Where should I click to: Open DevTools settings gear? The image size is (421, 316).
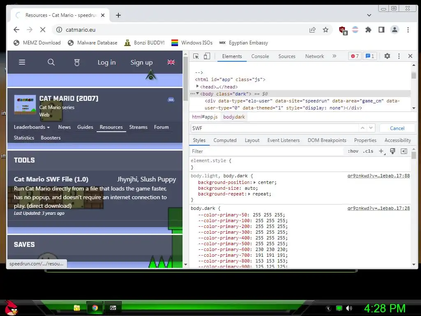click(387, 56)
